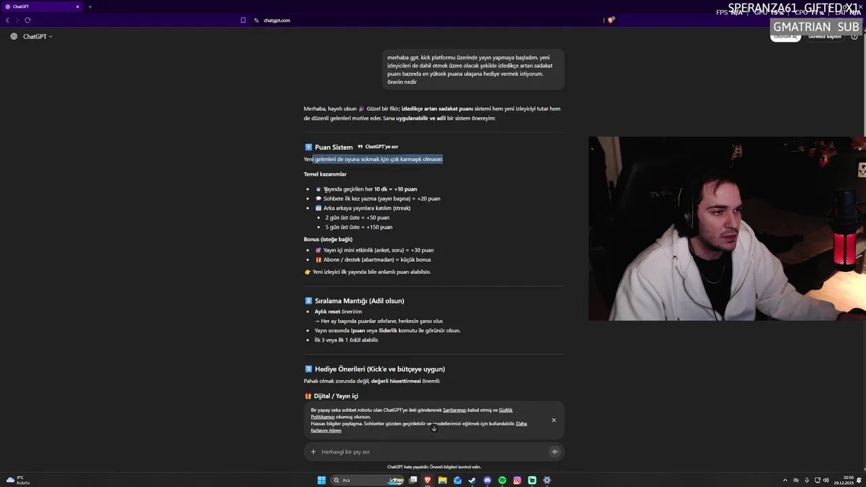The height and width of the screenshot is (487, 866).
Task: Click the Aylık reset önerim line
Action: click(338, 311)
